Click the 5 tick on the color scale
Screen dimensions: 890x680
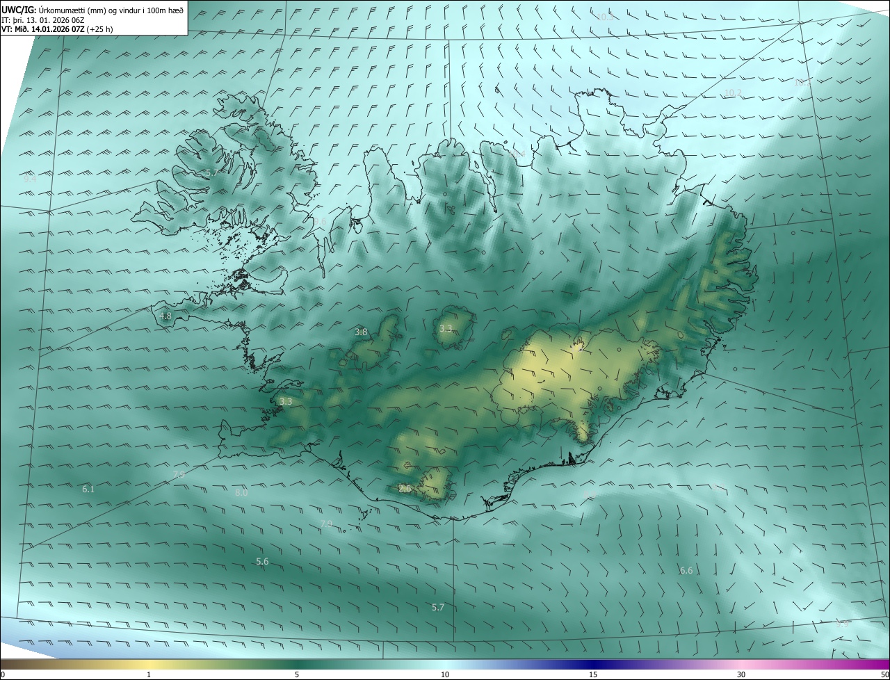[297, 674]
